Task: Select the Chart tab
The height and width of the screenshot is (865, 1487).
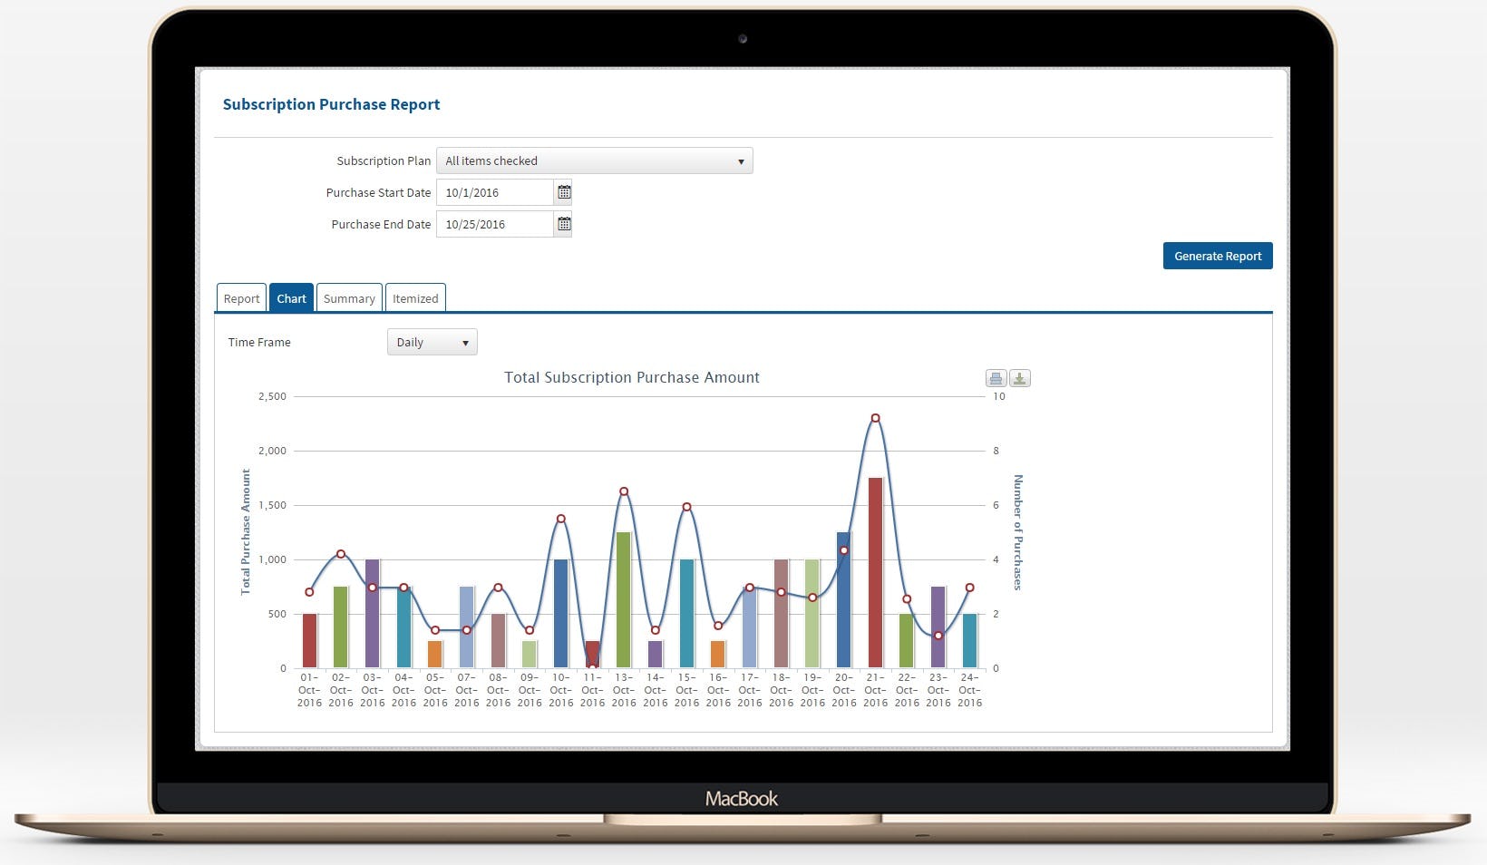Action: [291, 297]
